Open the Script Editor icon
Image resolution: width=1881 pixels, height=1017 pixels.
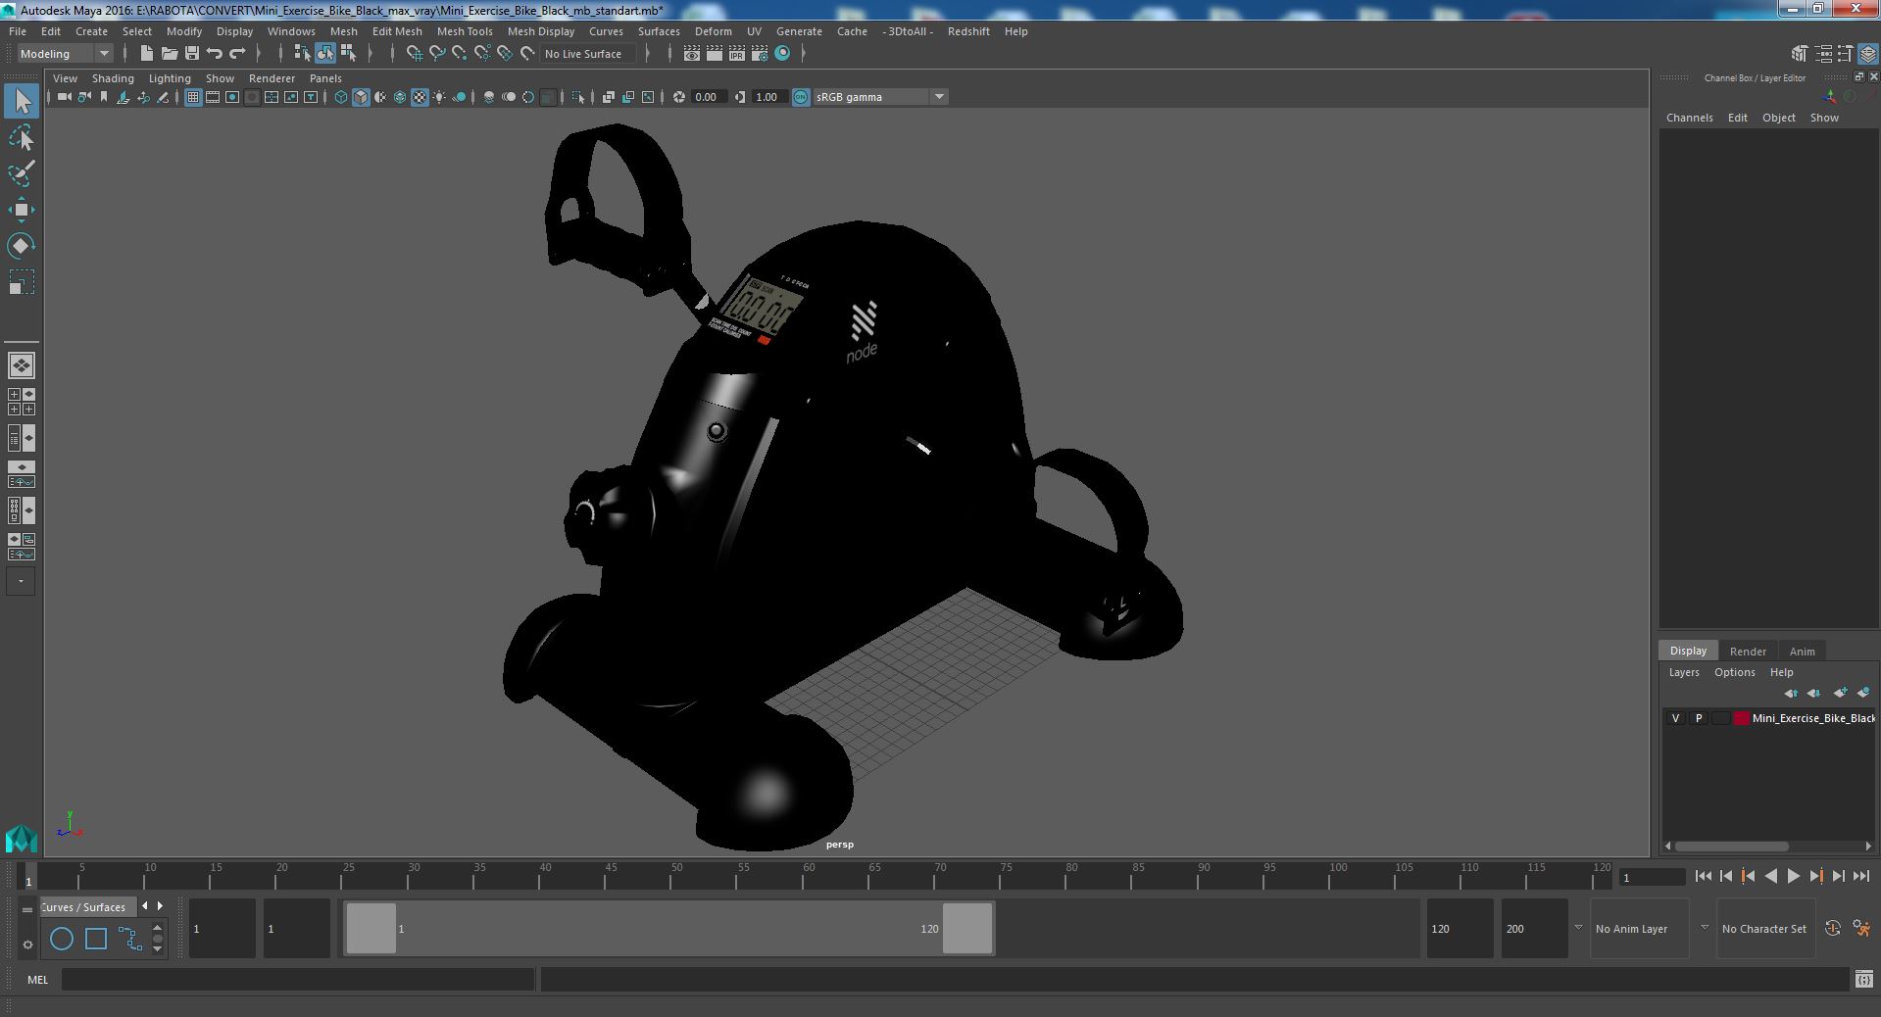coord(1864,979)
